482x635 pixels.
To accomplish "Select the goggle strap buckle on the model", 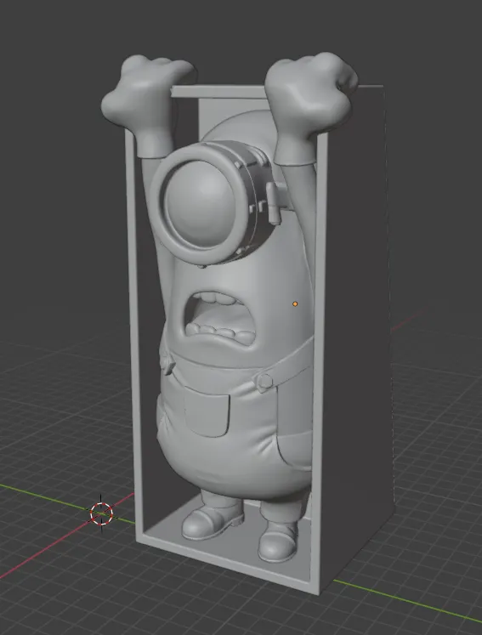I will click(x=275, y=201).
